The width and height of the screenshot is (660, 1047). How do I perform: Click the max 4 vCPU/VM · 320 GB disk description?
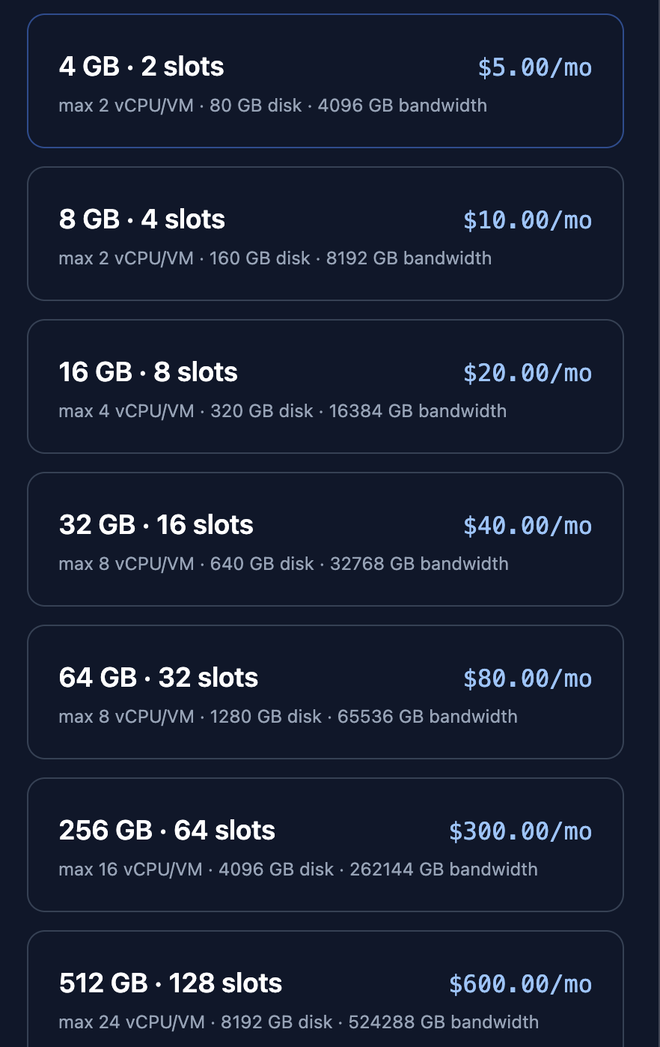click(x=186, y=411)
